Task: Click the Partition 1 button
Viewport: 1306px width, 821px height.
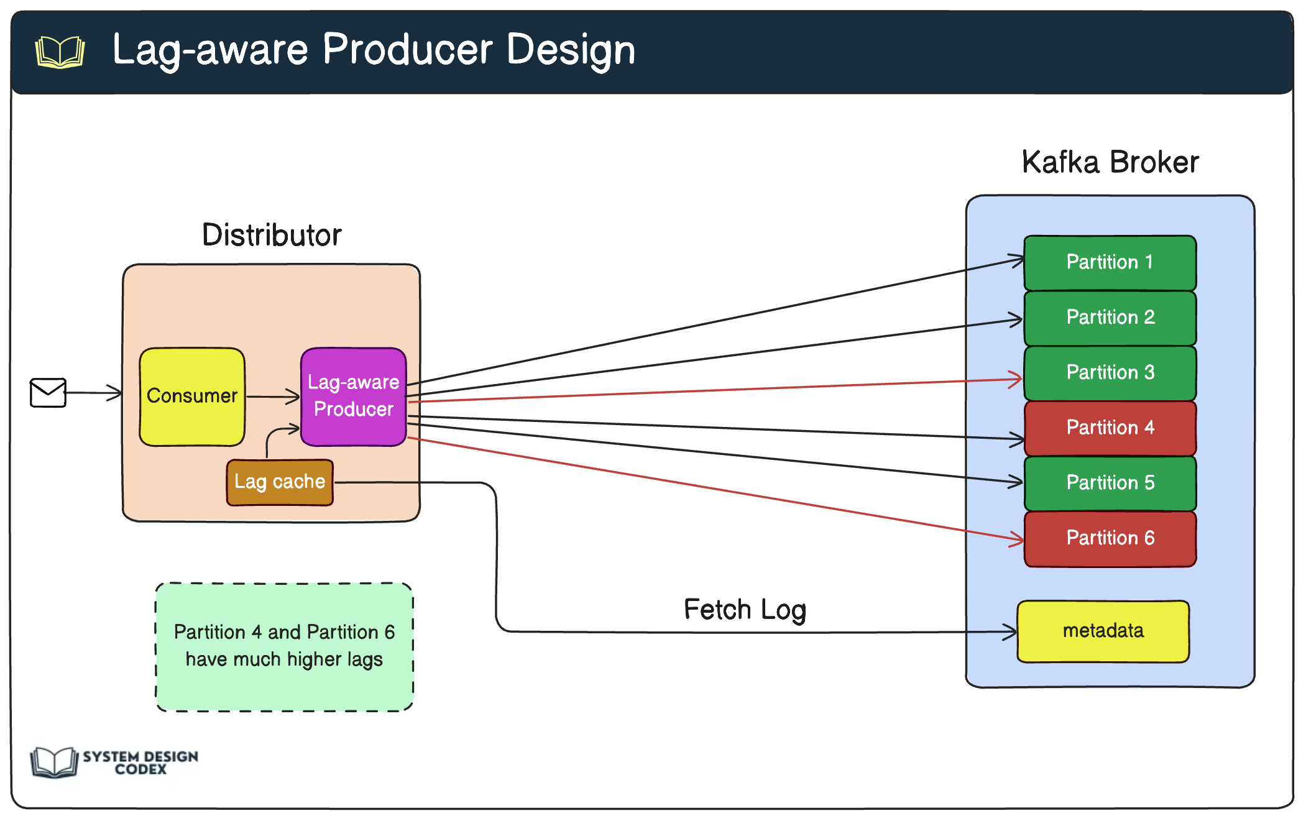Action: tap(1110, 262)
